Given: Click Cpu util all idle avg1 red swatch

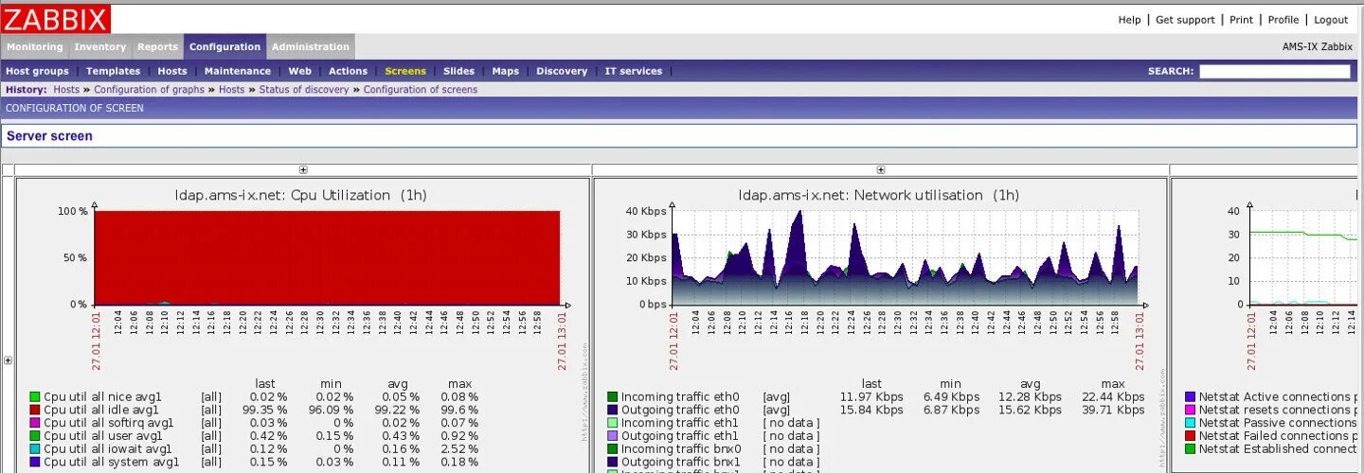Looking at the screenshot, I should tap(35, 411).
